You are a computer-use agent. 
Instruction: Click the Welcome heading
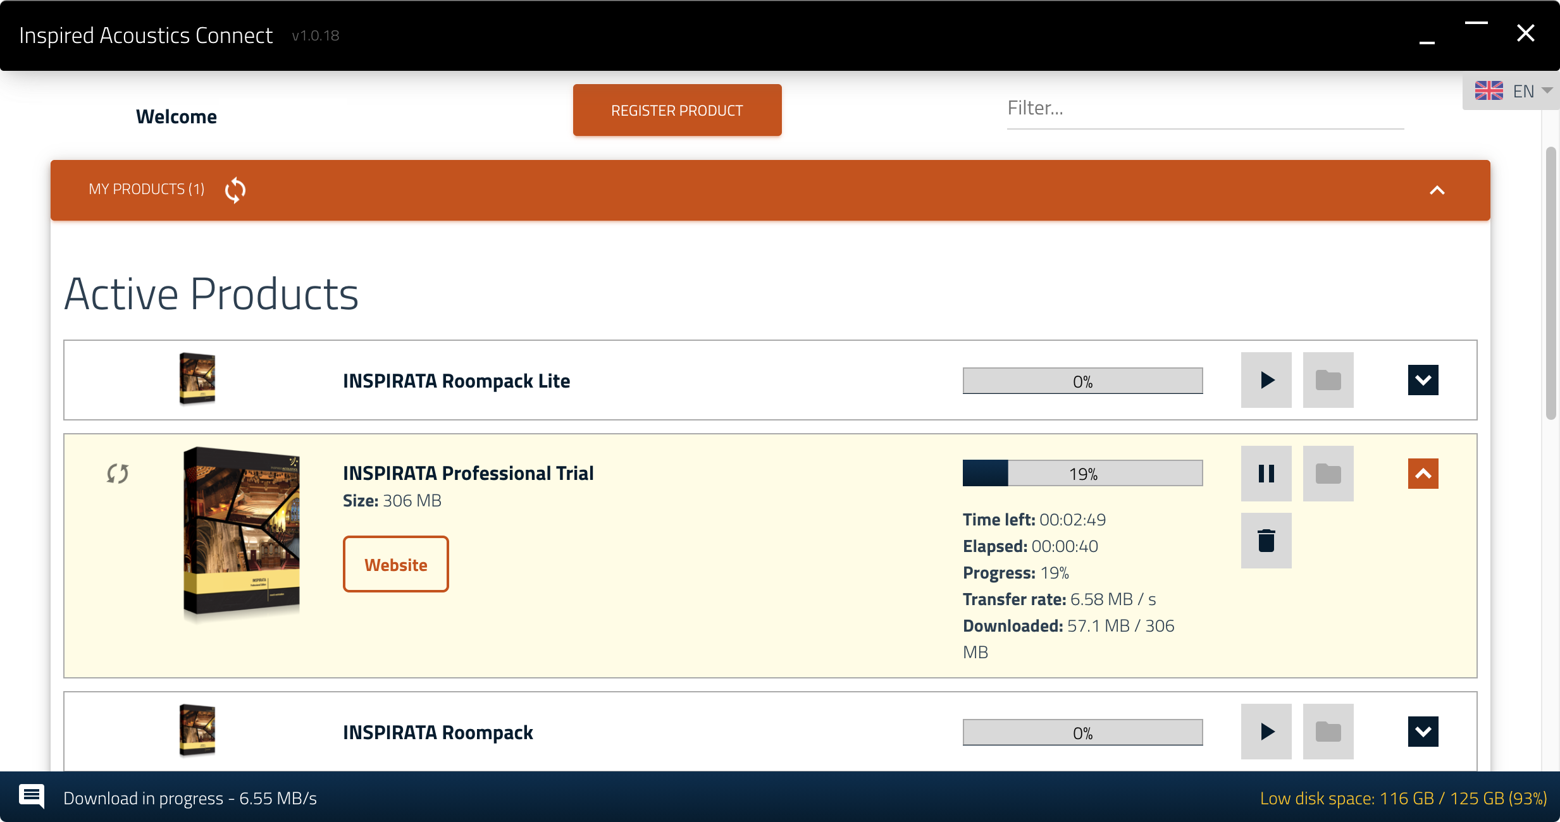[176, 117]
